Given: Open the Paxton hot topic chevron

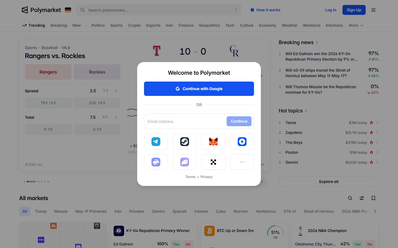Looking at the screenshot, I should click(377, 152).
